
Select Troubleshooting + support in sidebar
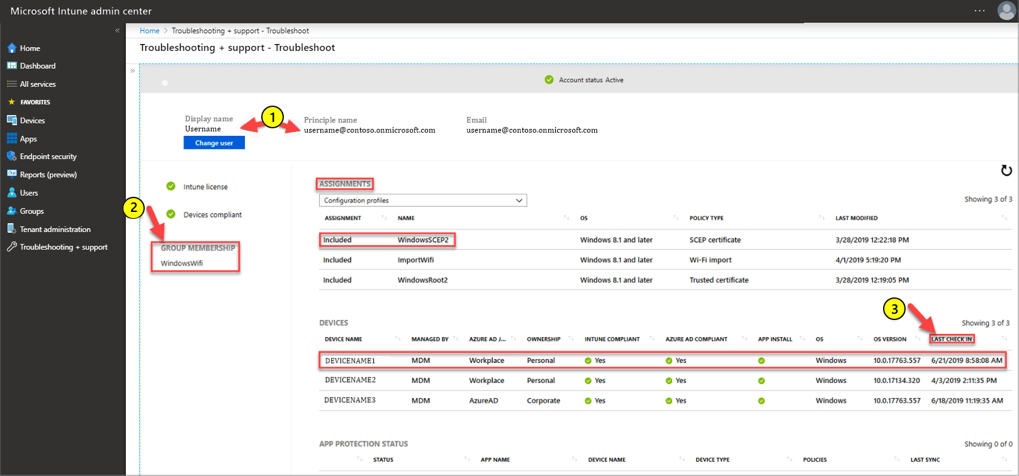[64, 247]
